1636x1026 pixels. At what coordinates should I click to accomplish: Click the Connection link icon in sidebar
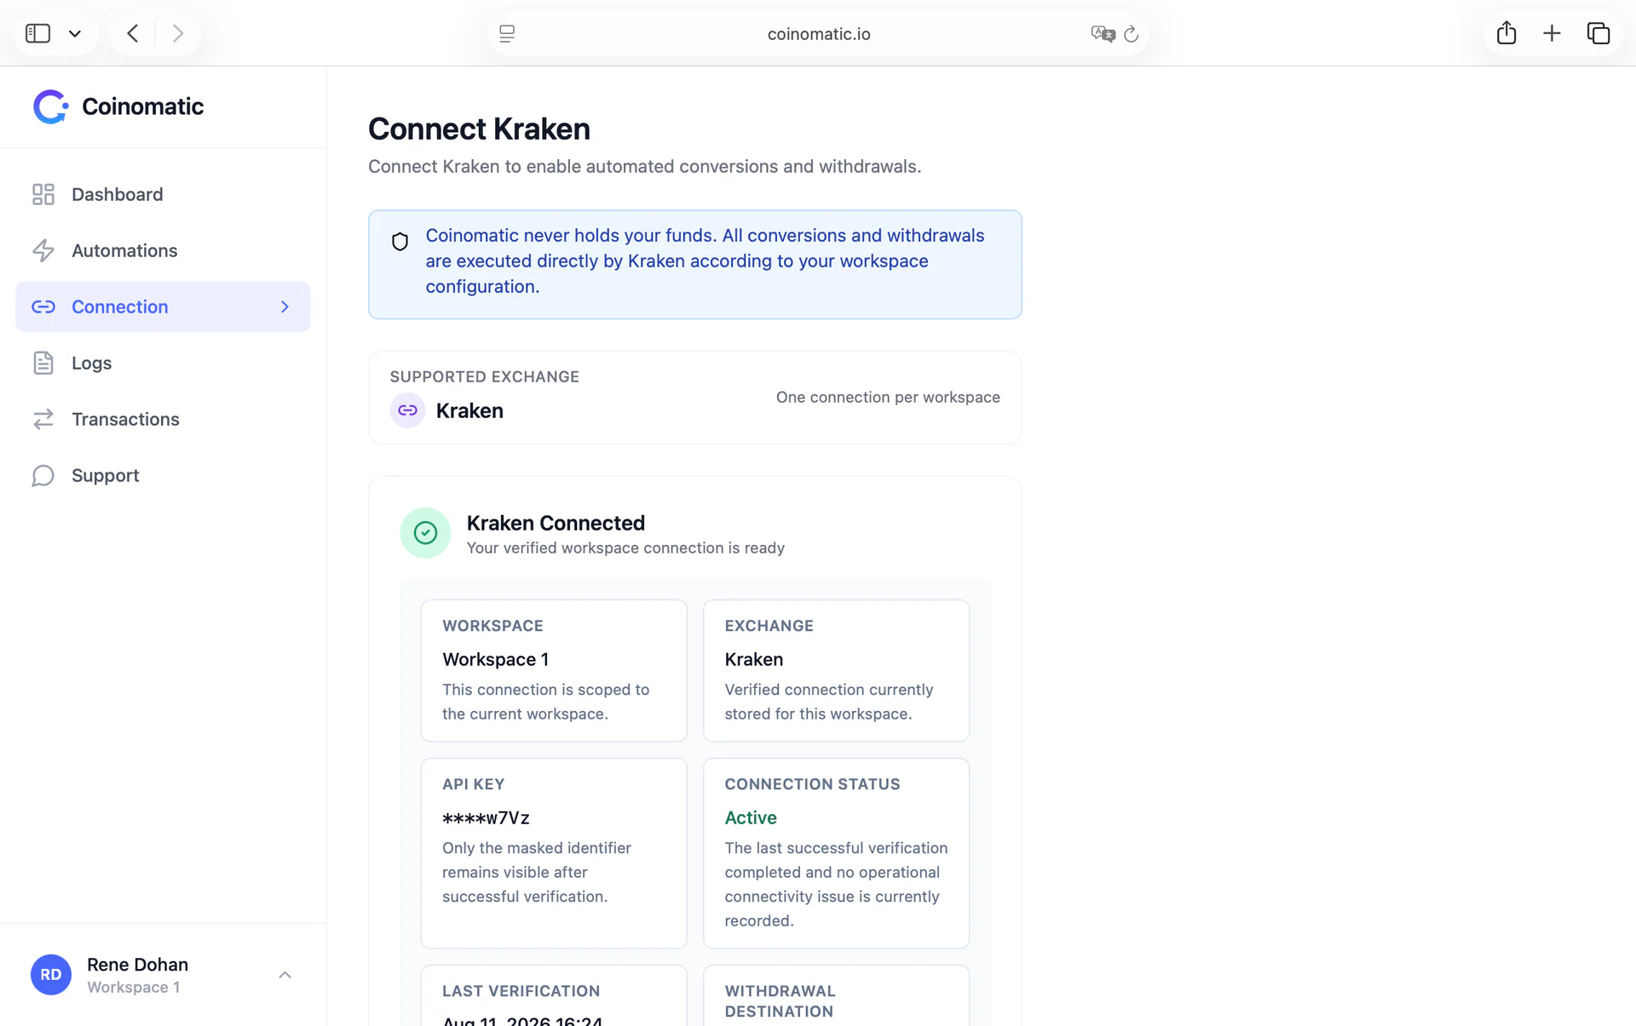tap(43, 307)
